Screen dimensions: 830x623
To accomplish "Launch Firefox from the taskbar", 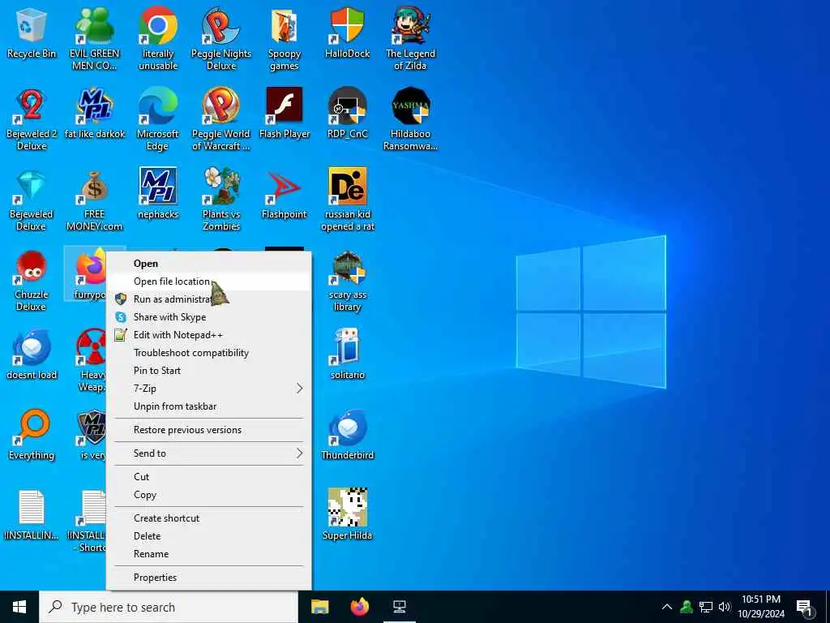I will coord(360,607).
